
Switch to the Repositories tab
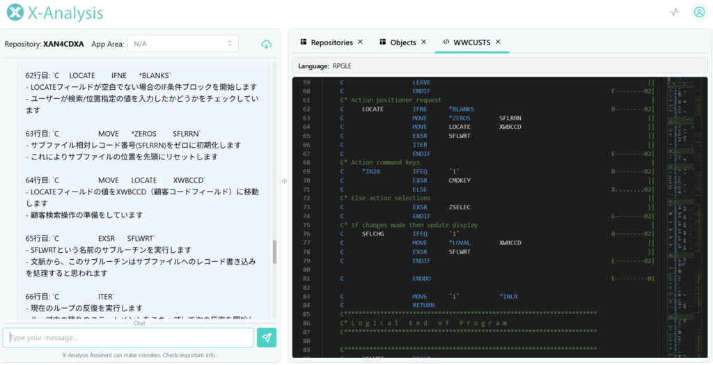coord(332,42)
